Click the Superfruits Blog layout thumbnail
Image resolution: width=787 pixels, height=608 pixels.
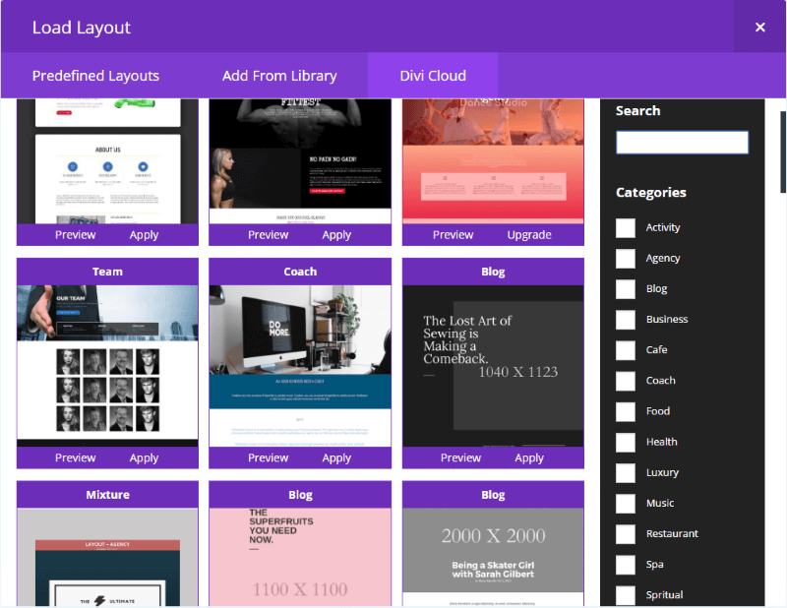click(300, 557)
